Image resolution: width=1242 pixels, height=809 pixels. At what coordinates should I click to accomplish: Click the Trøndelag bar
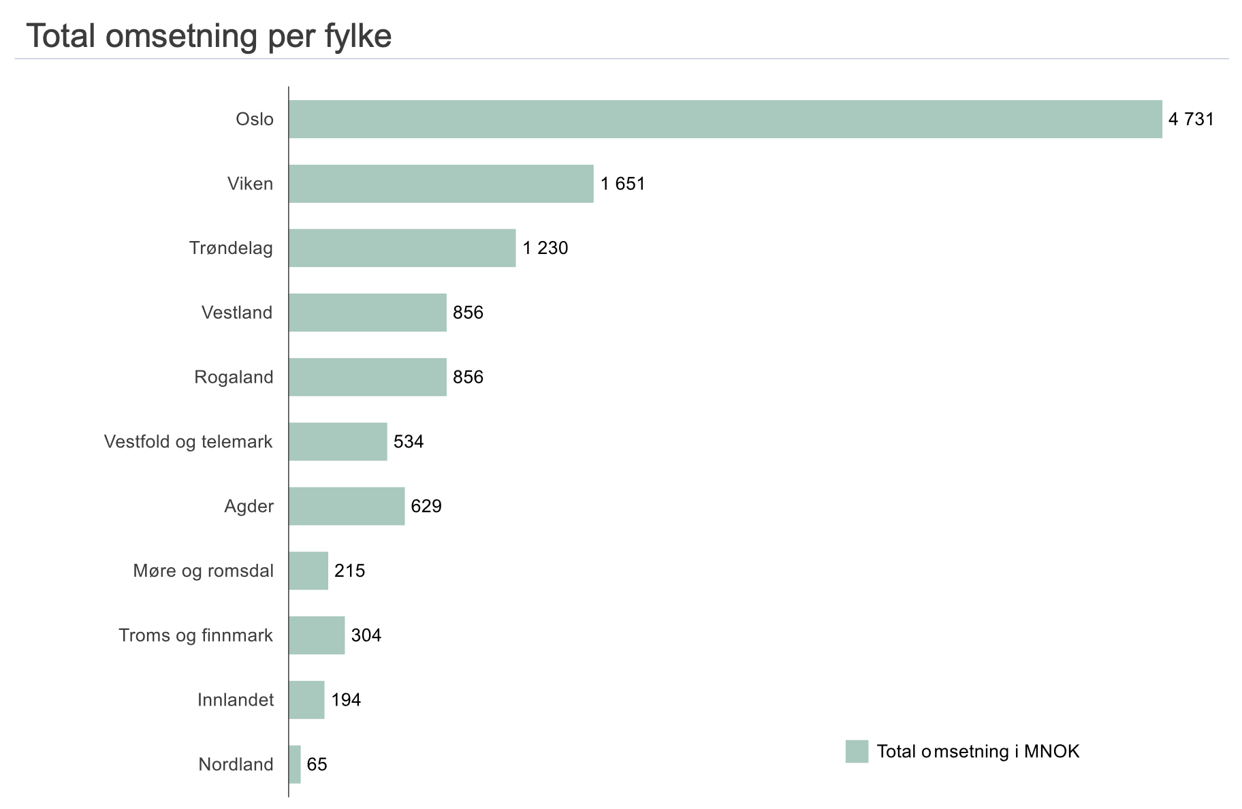[x=402, y=248]
